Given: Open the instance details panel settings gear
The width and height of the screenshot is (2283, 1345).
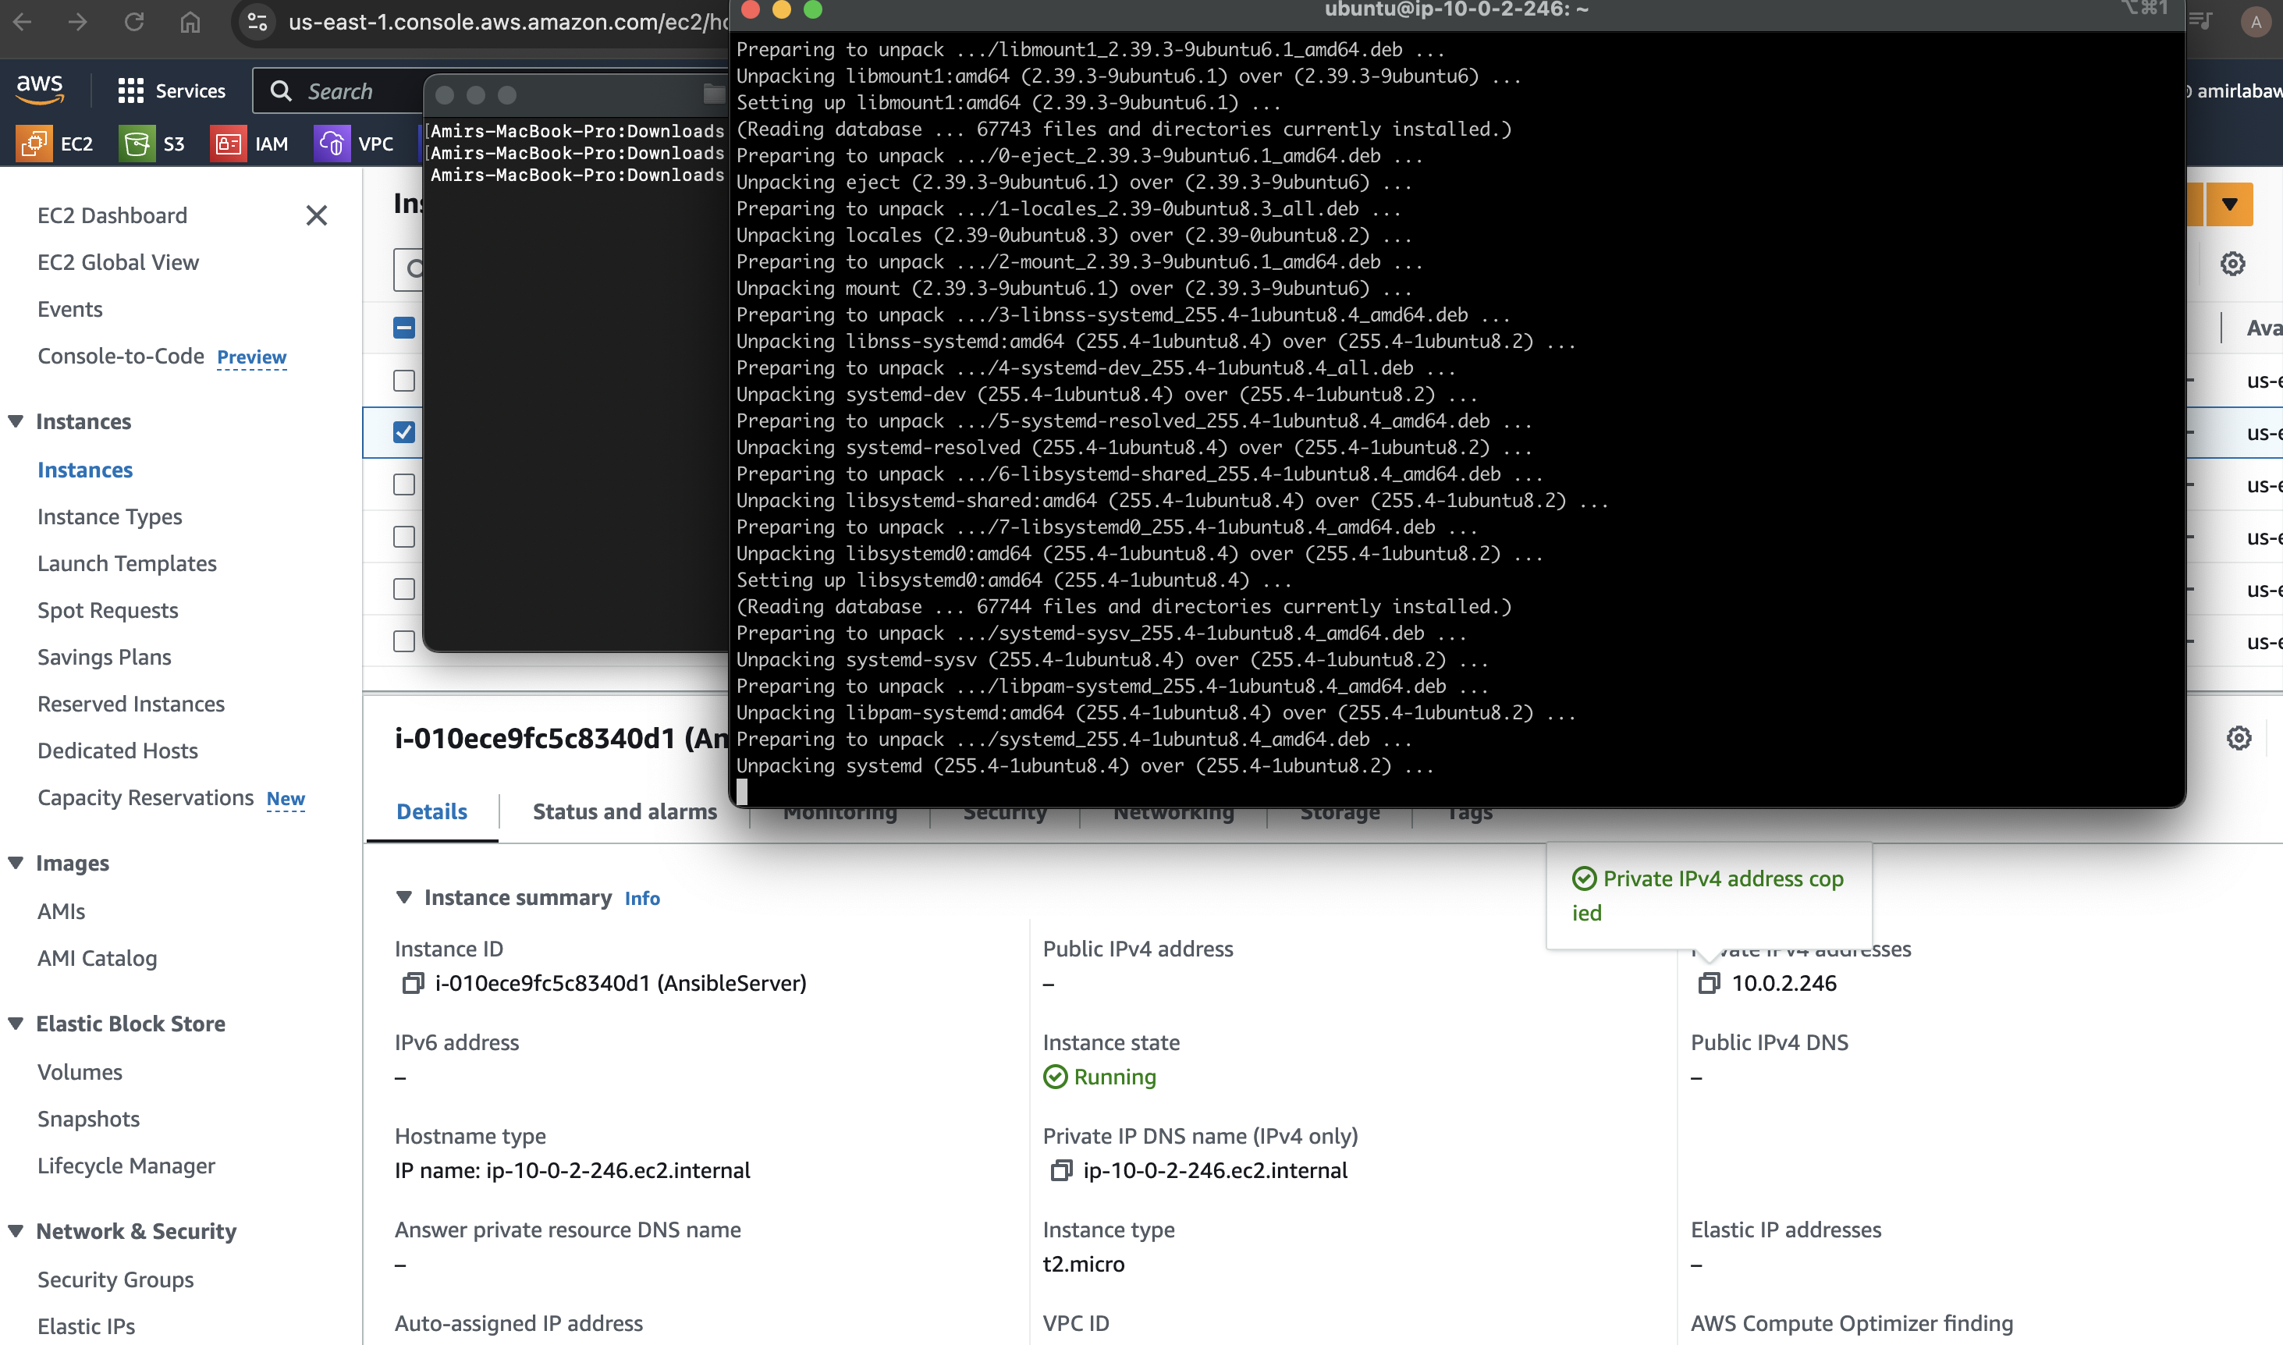Looking at the screenshot, I should coord(2239,738).
